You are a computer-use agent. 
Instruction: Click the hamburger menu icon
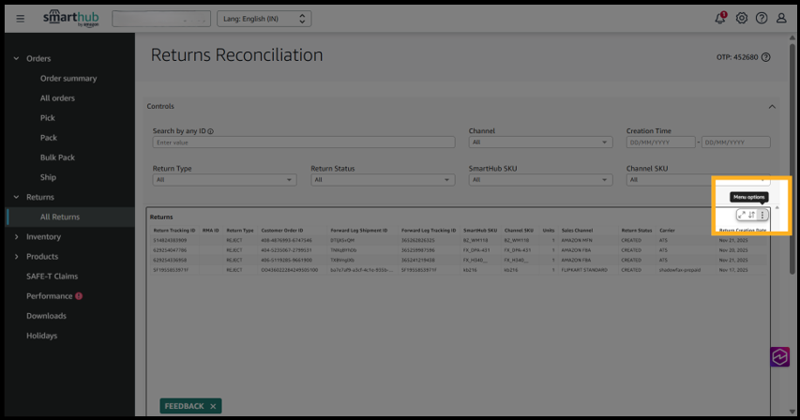pos(21,19)
